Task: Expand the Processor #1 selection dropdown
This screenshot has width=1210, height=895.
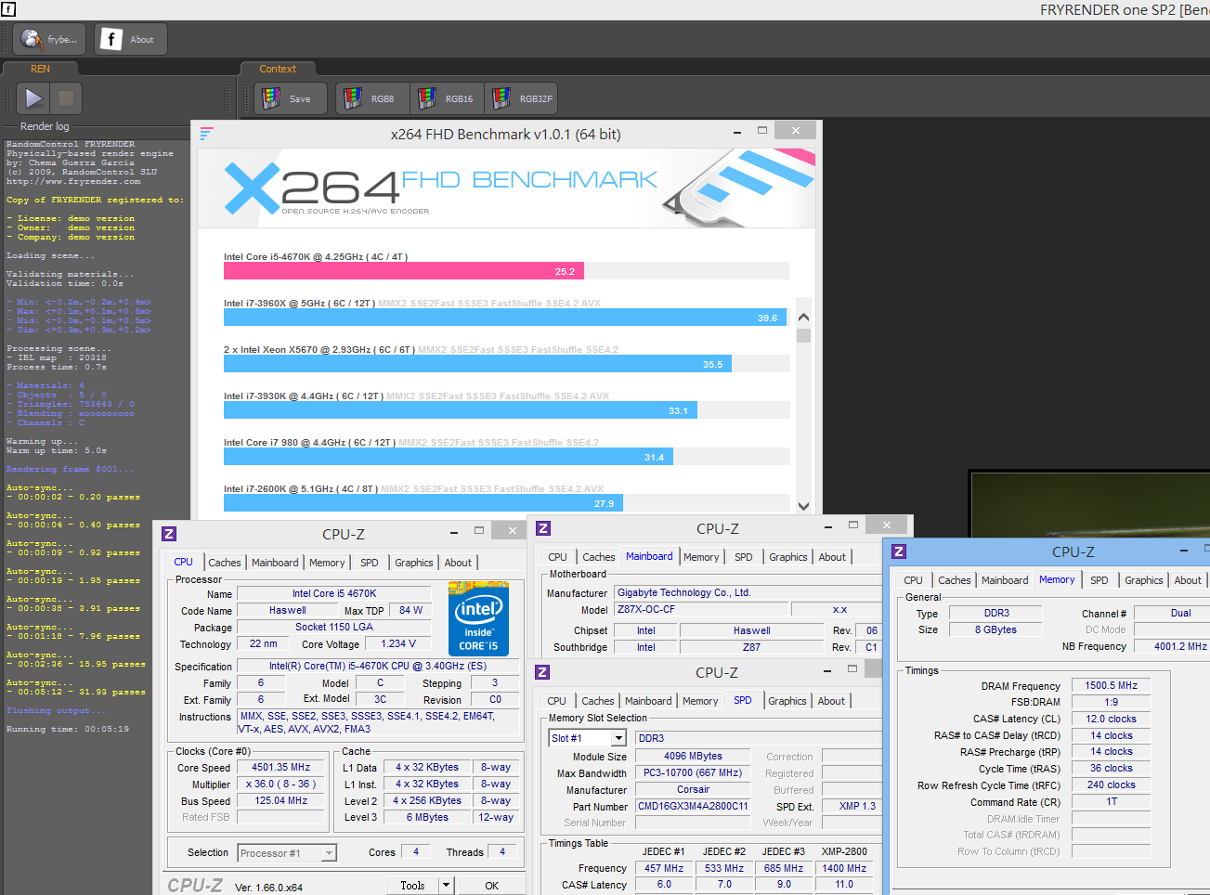Action: click(x=329, y=853)
